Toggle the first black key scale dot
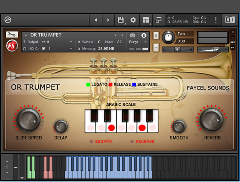This screenshot has height=182, width=240. point(94,116)
